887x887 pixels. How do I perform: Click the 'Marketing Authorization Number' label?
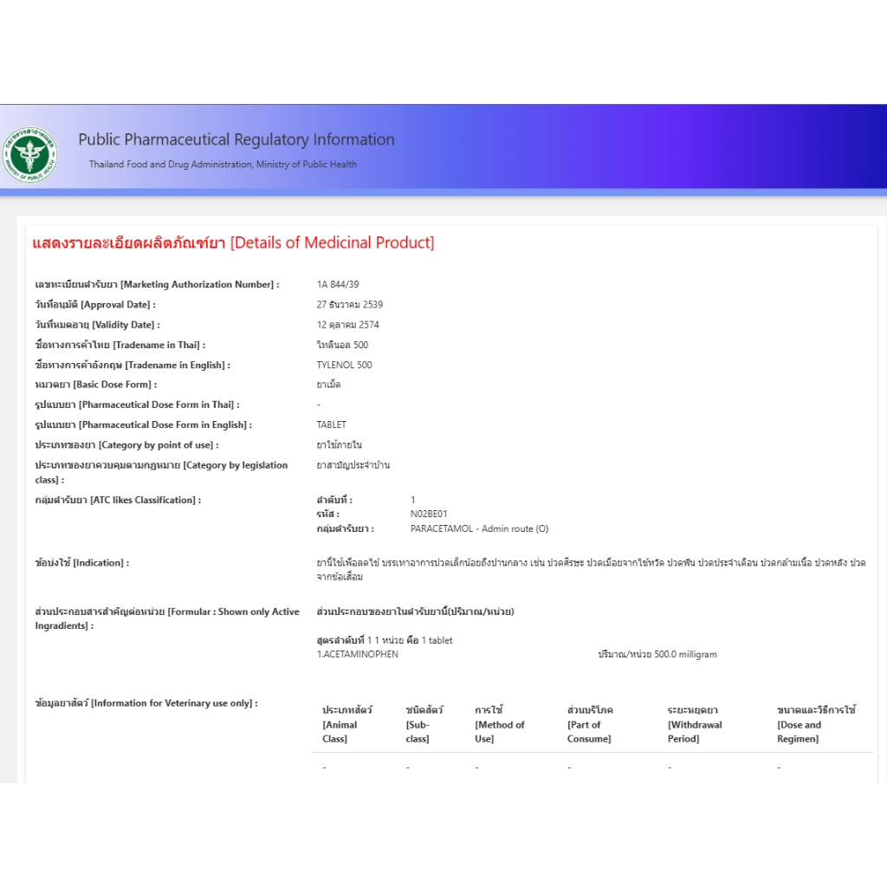pos(158,284)
